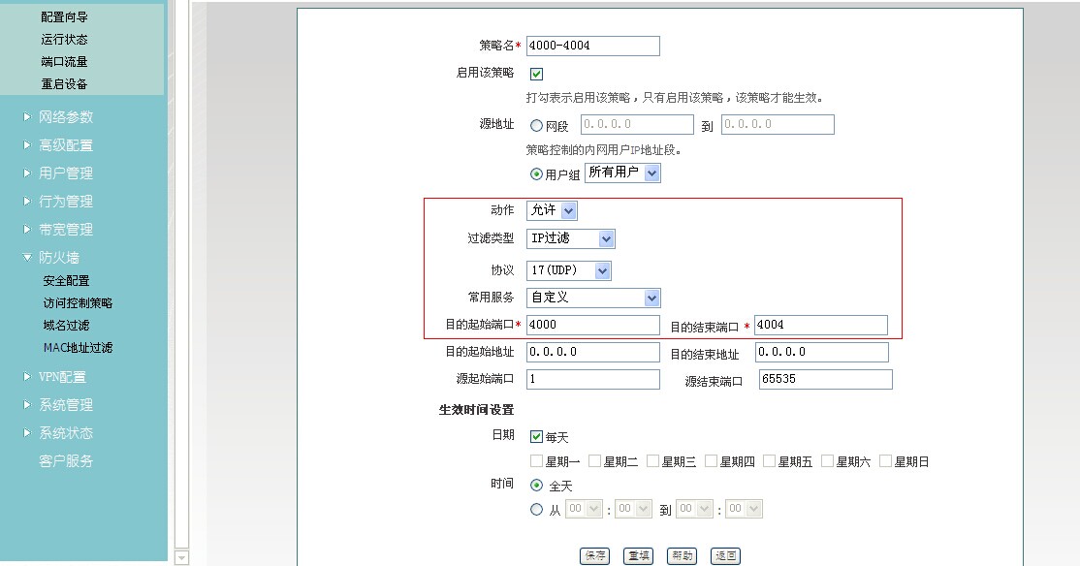Expand the 高级配置 menu
1080x566 pixels.
(x=65, y=145)
